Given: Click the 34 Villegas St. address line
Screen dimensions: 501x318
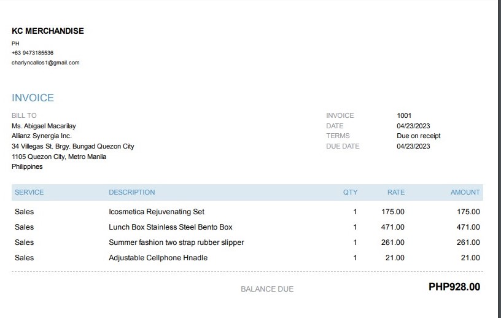Looking at the screenshot, I should tap(72, 146).
